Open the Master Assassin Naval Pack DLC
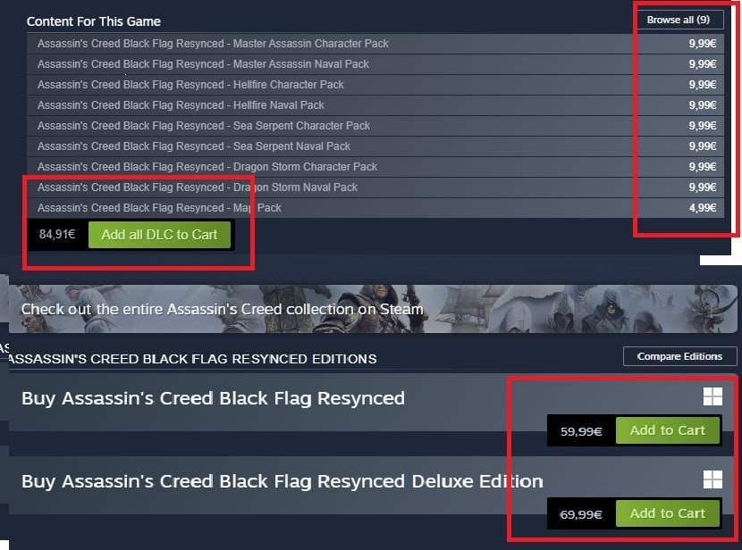742x550 pixels. coord(375,63)
